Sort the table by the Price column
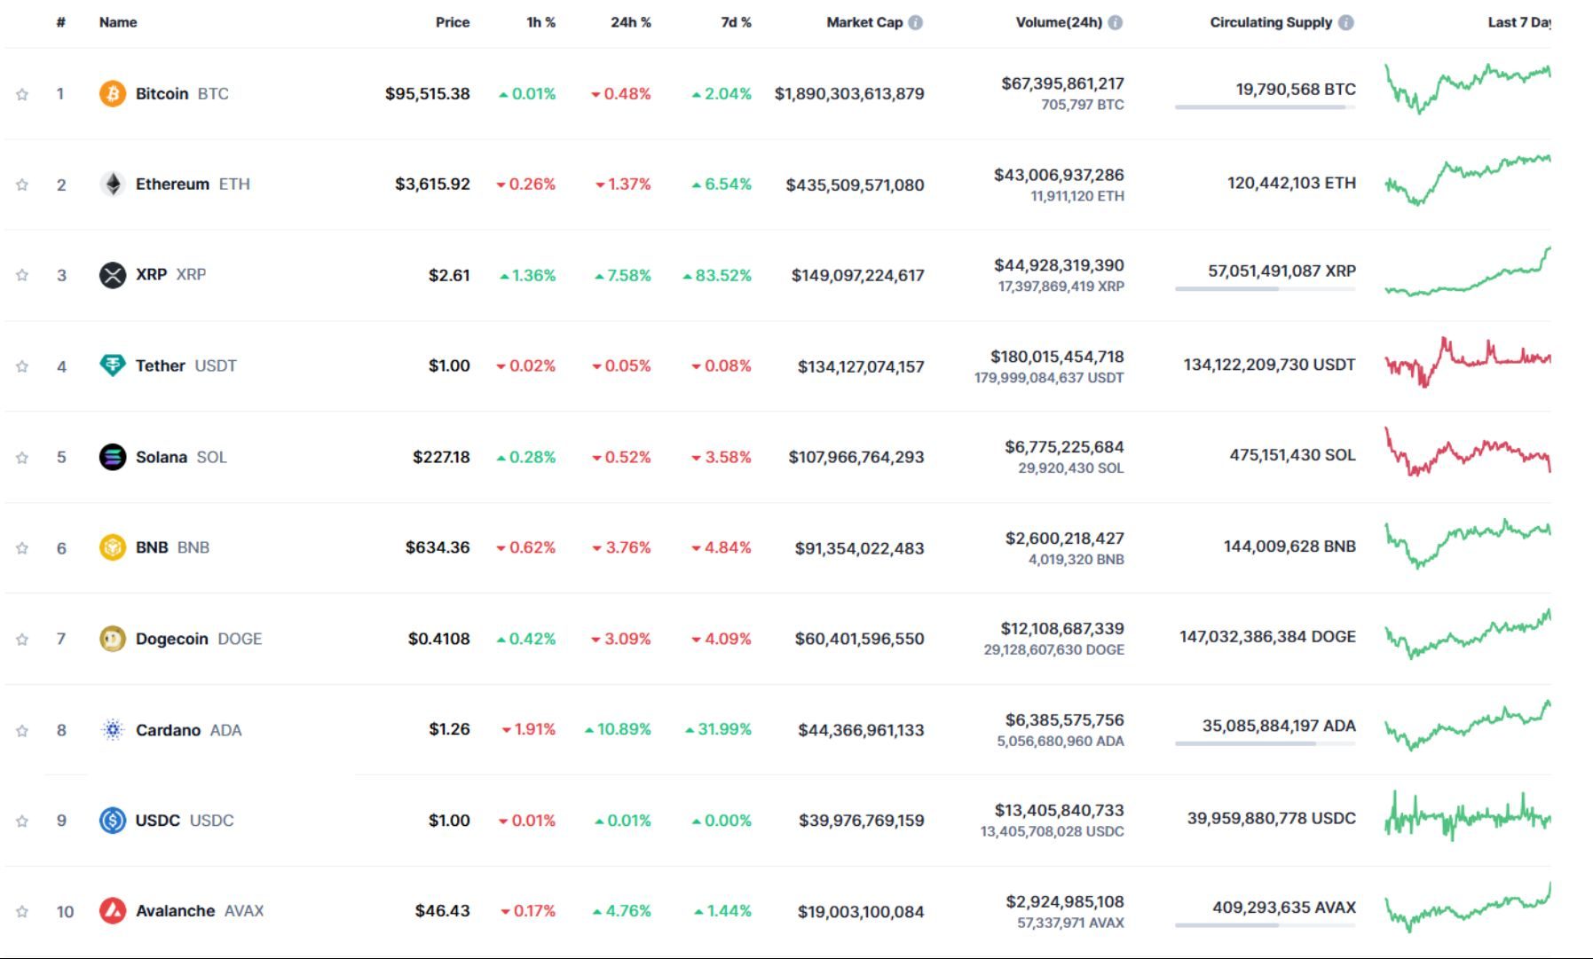This screenshot has width=1593, height=959. (x=453, y=22)
